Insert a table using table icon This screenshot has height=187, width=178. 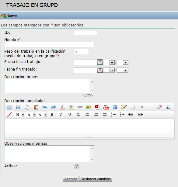pyautogui.click(x=115, y=107)
